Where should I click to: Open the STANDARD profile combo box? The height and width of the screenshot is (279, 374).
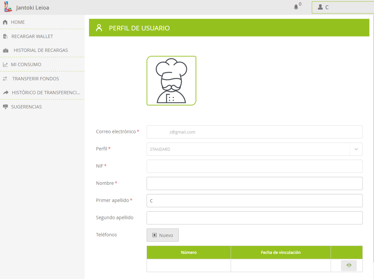[x=248, y=149]
